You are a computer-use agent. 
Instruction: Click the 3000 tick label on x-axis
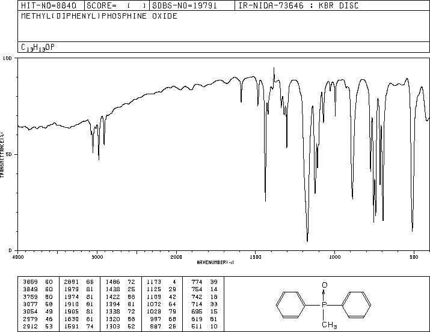[97, 257]
